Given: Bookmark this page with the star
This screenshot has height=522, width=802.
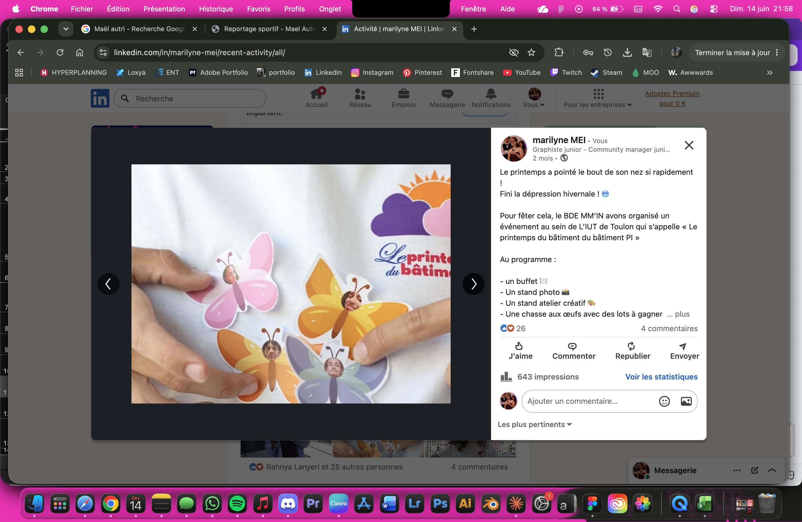Looking at the screenshot, I should tap(531, 52).
